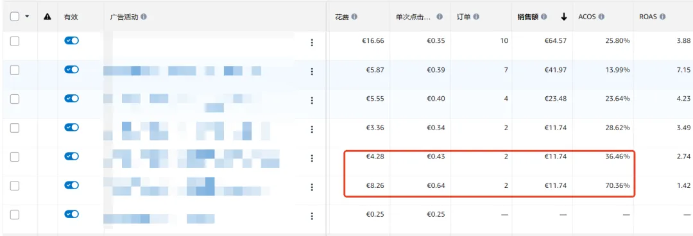This screenshot has width=693, height=236.
Task: Click the ROAS value 7.15
Action: point(683,70)
